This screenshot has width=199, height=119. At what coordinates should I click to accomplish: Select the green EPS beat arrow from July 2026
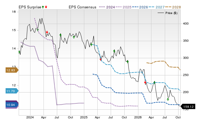(x=168, y=99)
